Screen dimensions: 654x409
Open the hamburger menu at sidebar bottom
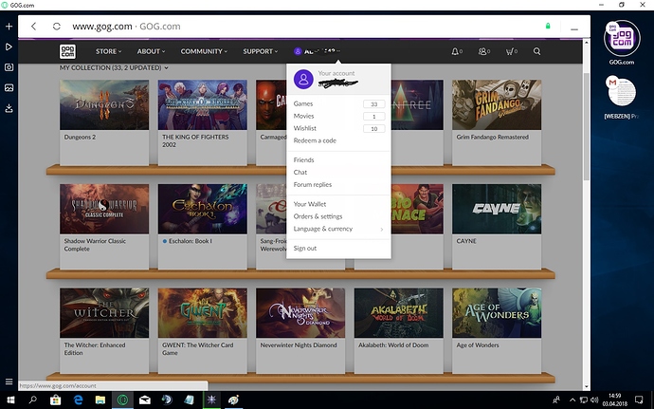pos(9,381)
